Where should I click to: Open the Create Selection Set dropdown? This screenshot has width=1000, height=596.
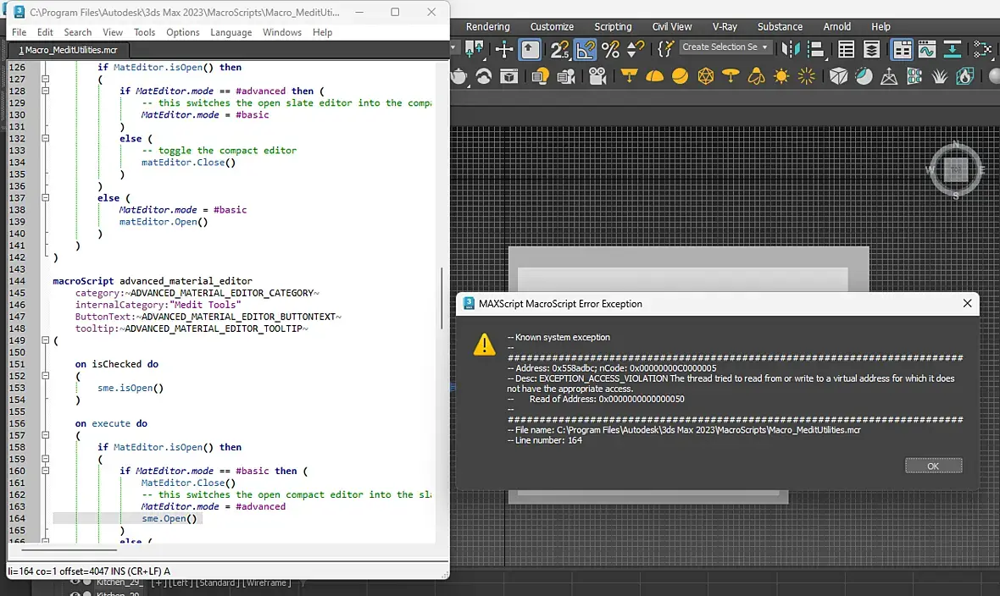click(x=725, y=47)
